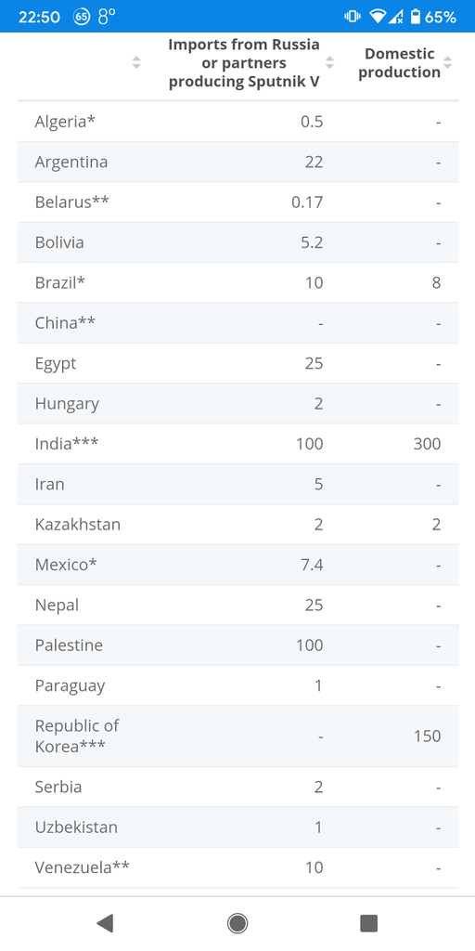Sort by Imports from Russia column arrows
Image resolution: width=475 pixels, height=951 pixels.
click(329, 62)
